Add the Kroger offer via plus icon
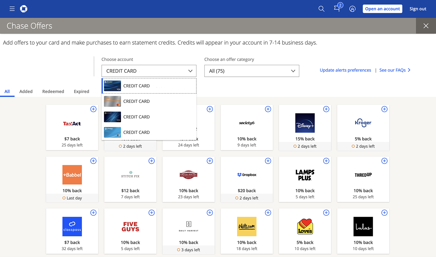This screenshot has width=436, height=257. pos(384,109)
